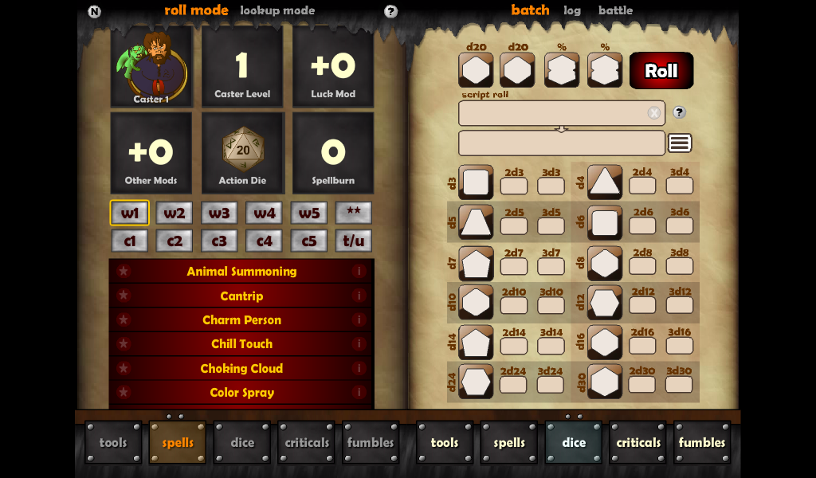Screen dimensions: 816x478
Task: Select the Caster 1 portrait
Action: click(x=151, y=68)
